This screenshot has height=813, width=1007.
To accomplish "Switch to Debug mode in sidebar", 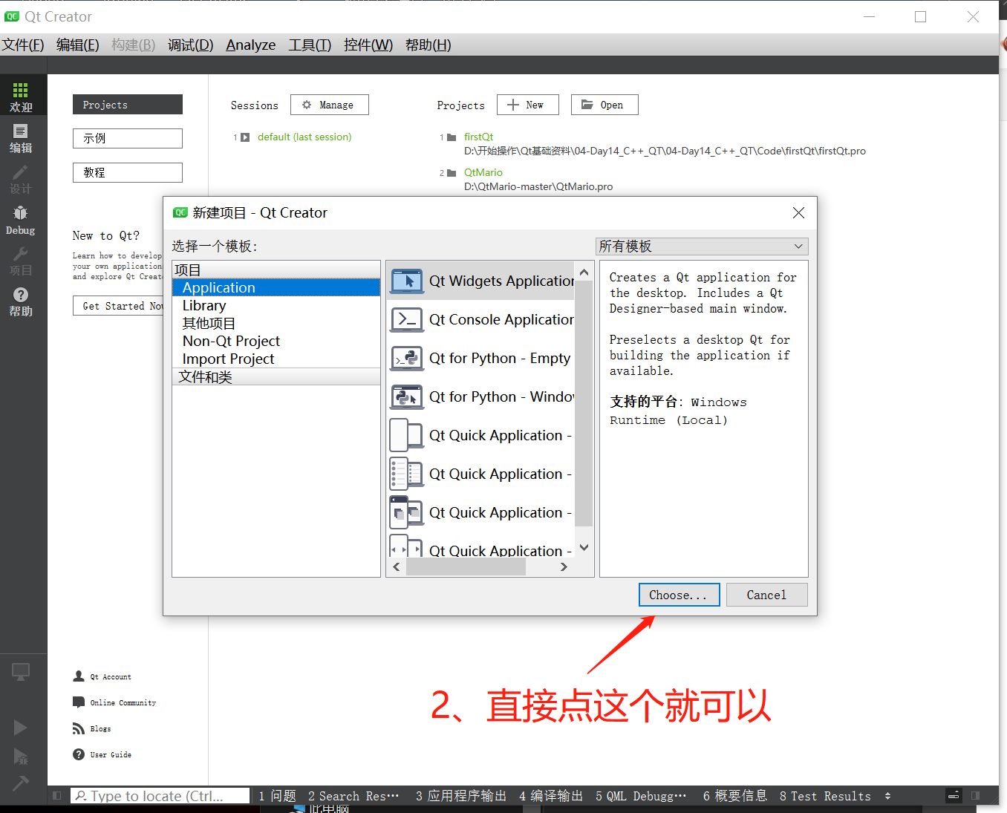I will click(x=20, y=221).
